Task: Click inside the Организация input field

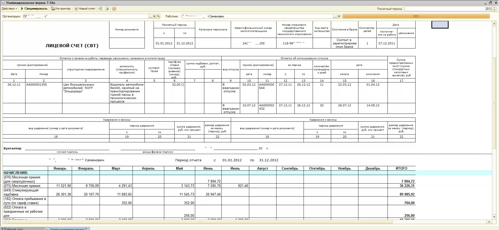Action: (86, 16)
